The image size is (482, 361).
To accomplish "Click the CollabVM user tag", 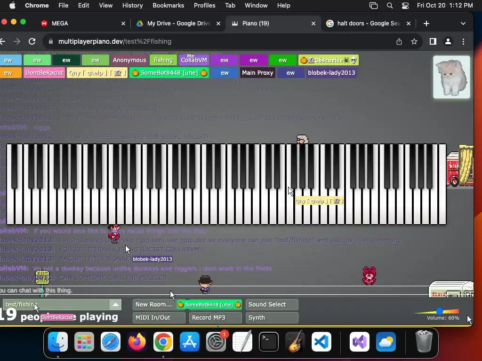I will tap(194, 60).
